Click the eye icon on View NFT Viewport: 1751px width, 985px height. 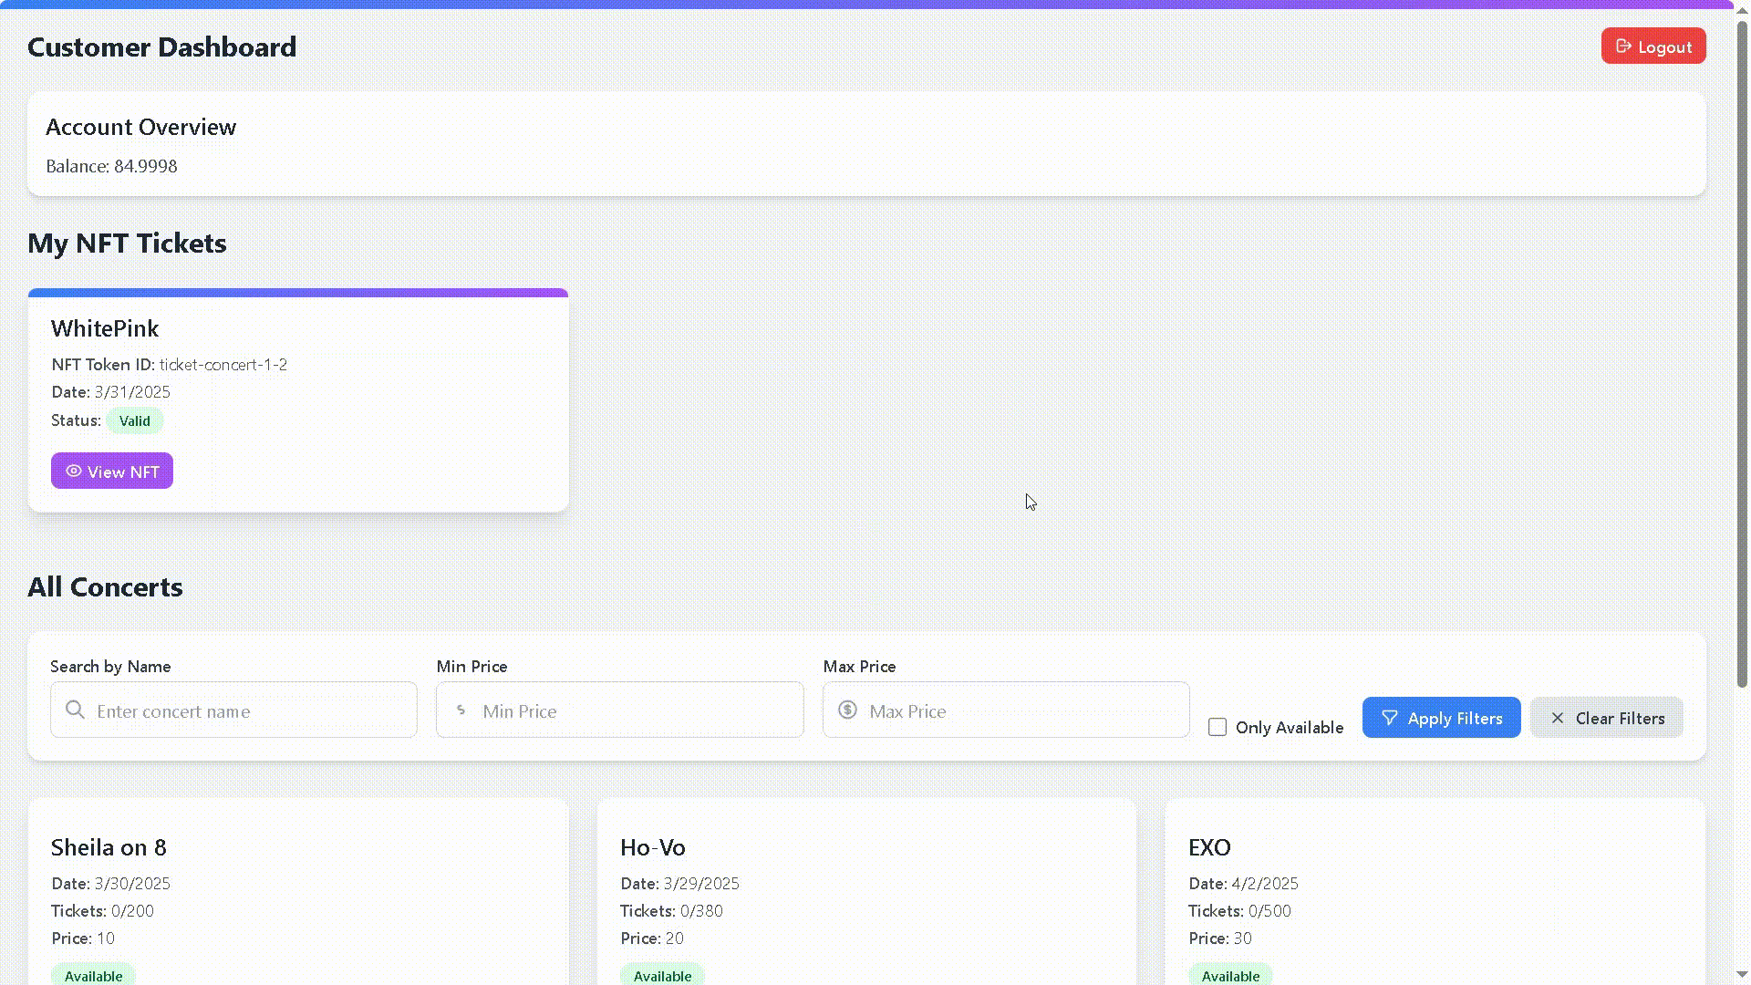pos(73,472)
